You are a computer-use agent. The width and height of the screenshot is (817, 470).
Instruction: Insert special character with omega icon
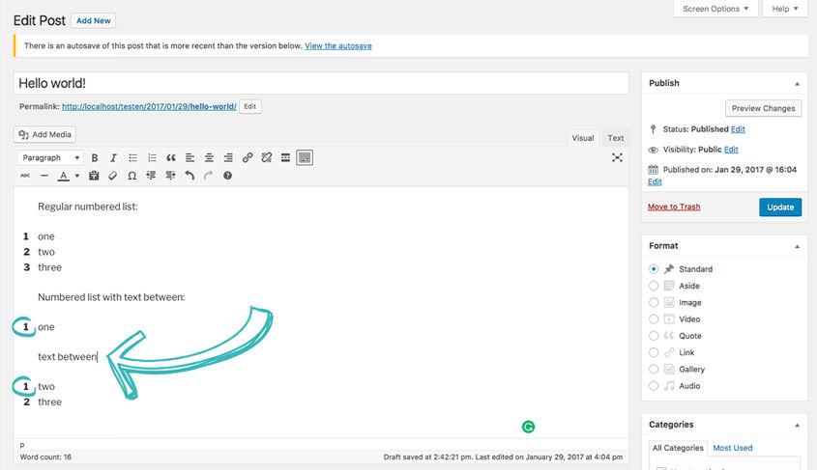(132, 176)
